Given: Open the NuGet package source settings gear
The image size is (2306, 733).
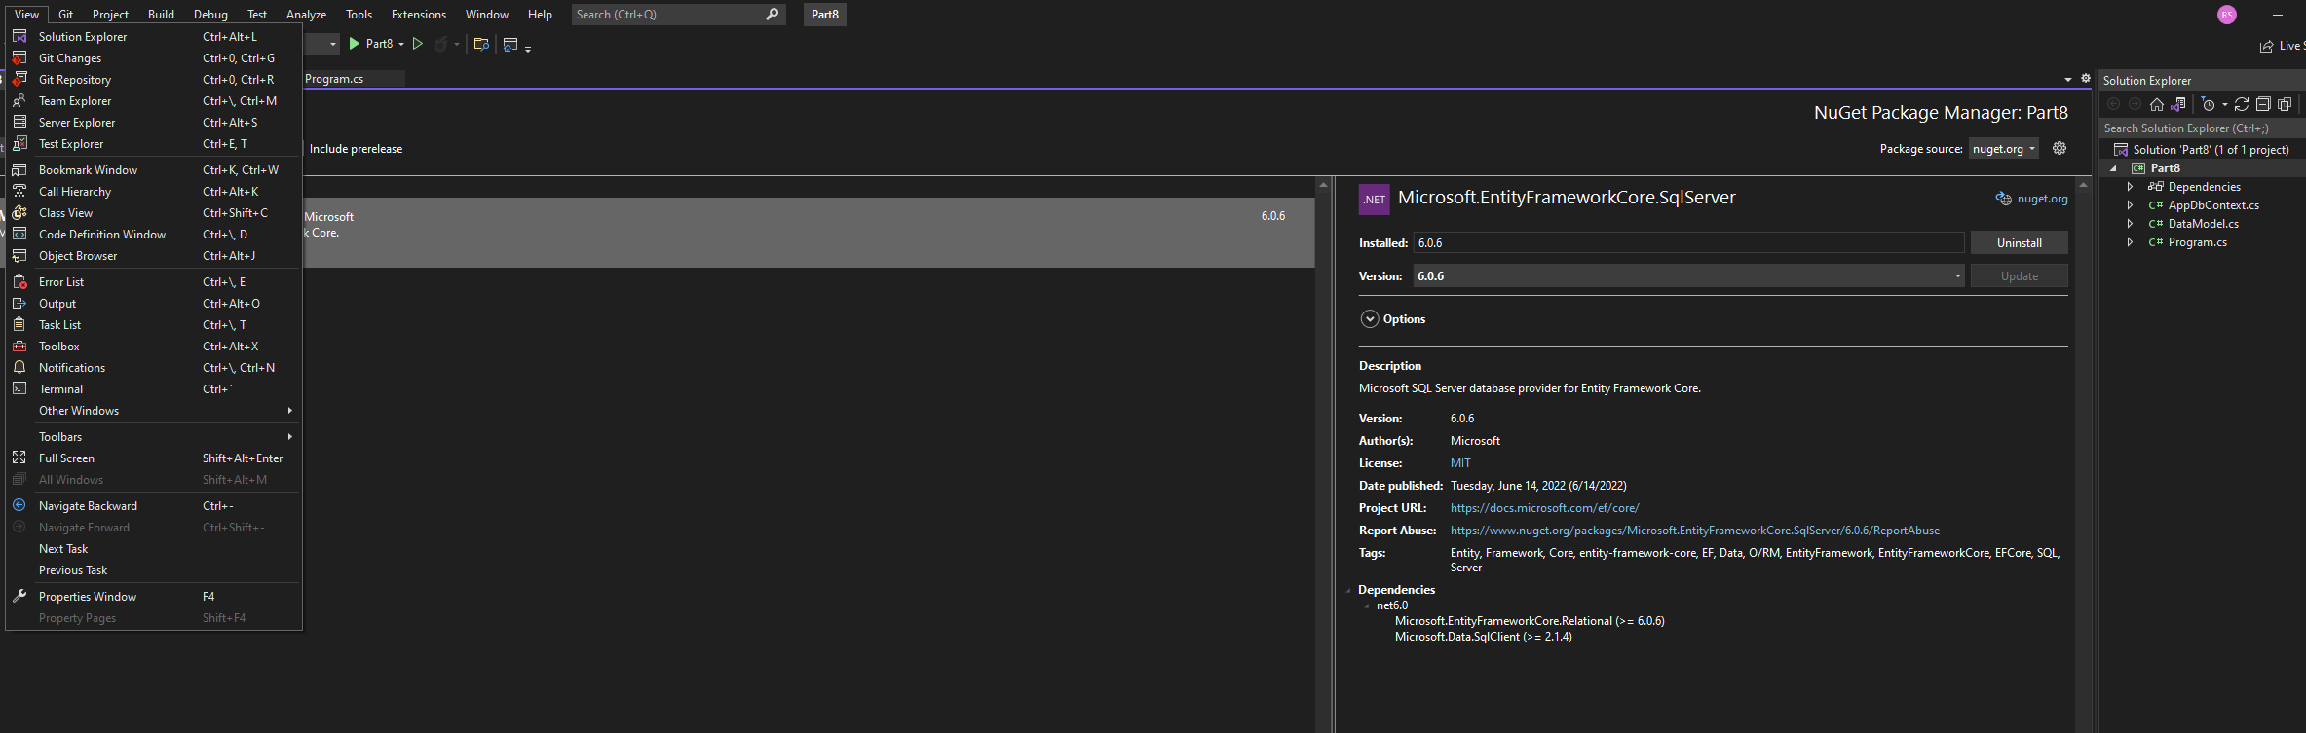Looking at the screenshot, I should tap(2060, 148).
